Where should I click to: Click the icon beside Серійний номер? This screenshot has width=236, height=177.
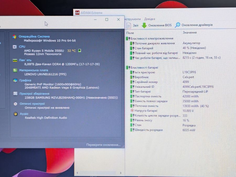pos(132,82)
